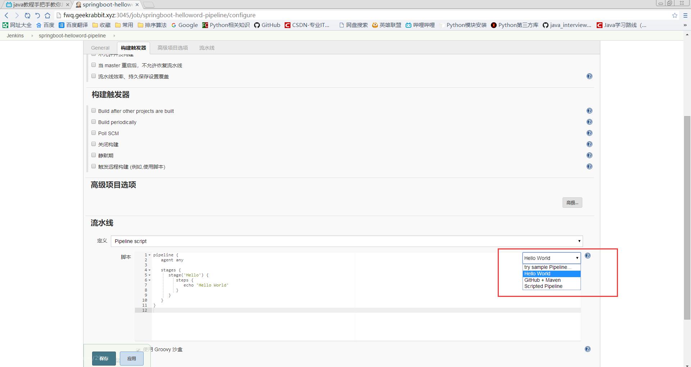Switch to 构建触发器 tab
This screenshot has height=367, width=691.
(133, 48)
